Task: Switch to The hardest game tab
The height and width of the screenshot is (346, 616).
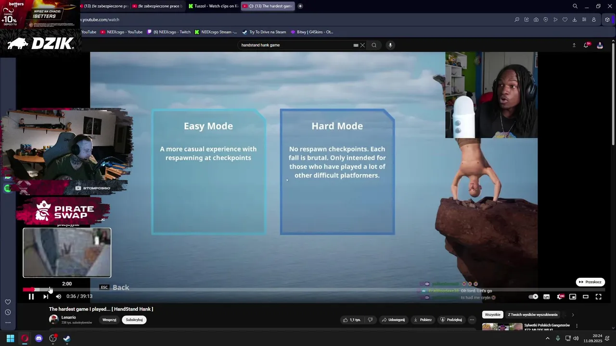Action: point(267,6)
